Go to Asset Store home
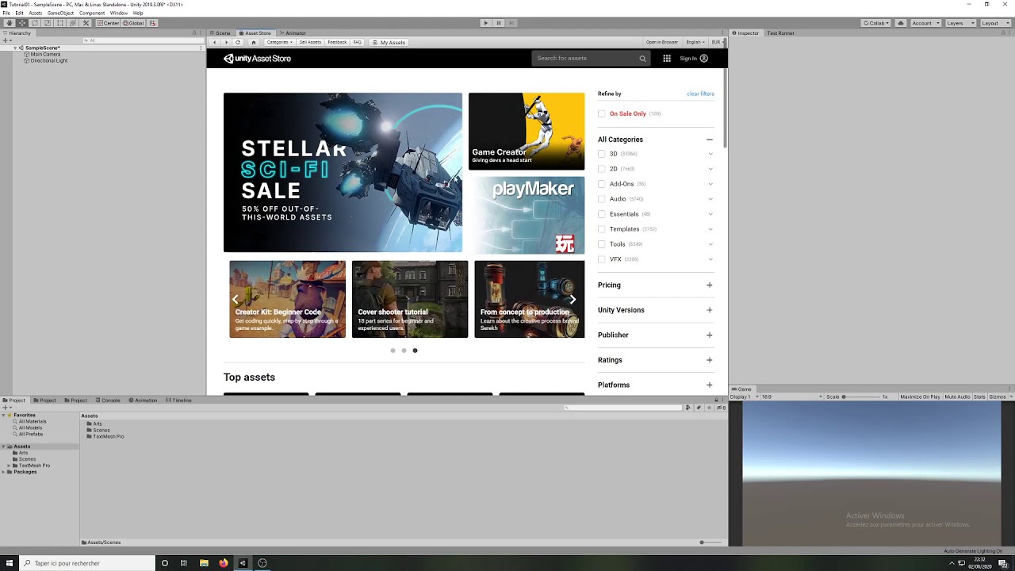 click(254, 42)
